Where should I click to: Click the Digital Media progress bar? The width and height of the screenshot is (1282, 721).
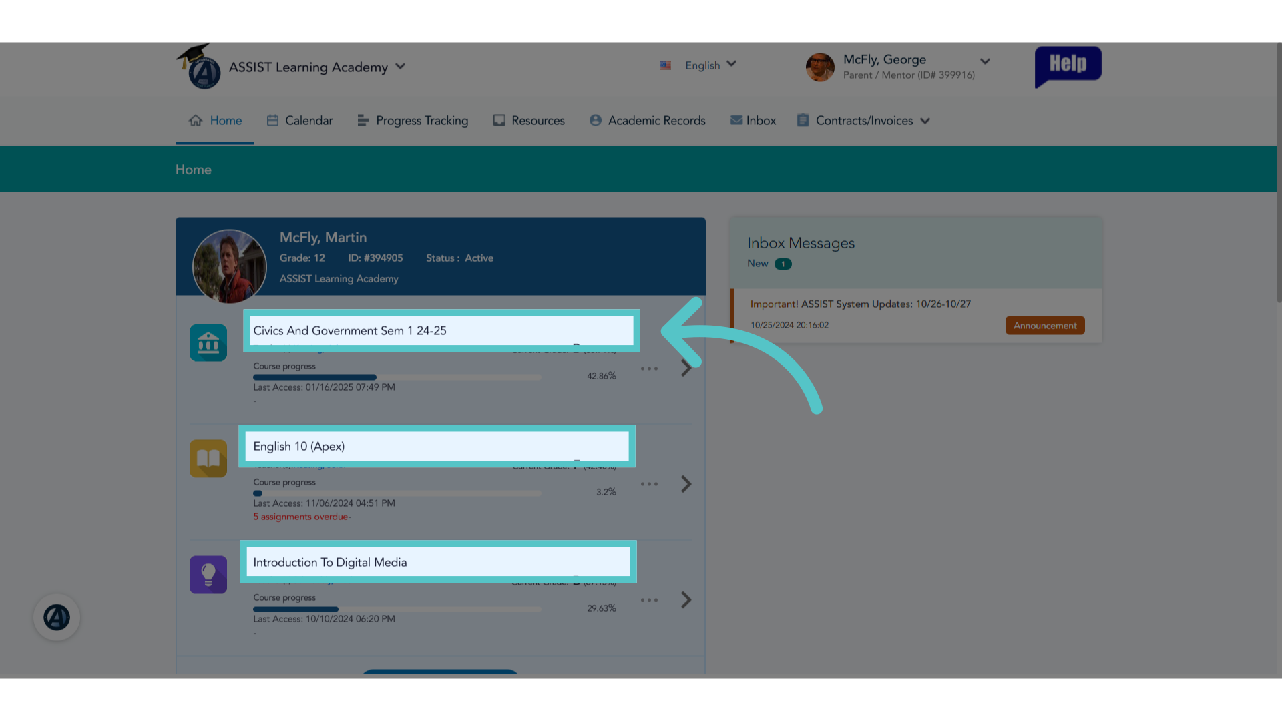(x=397, y=609)
